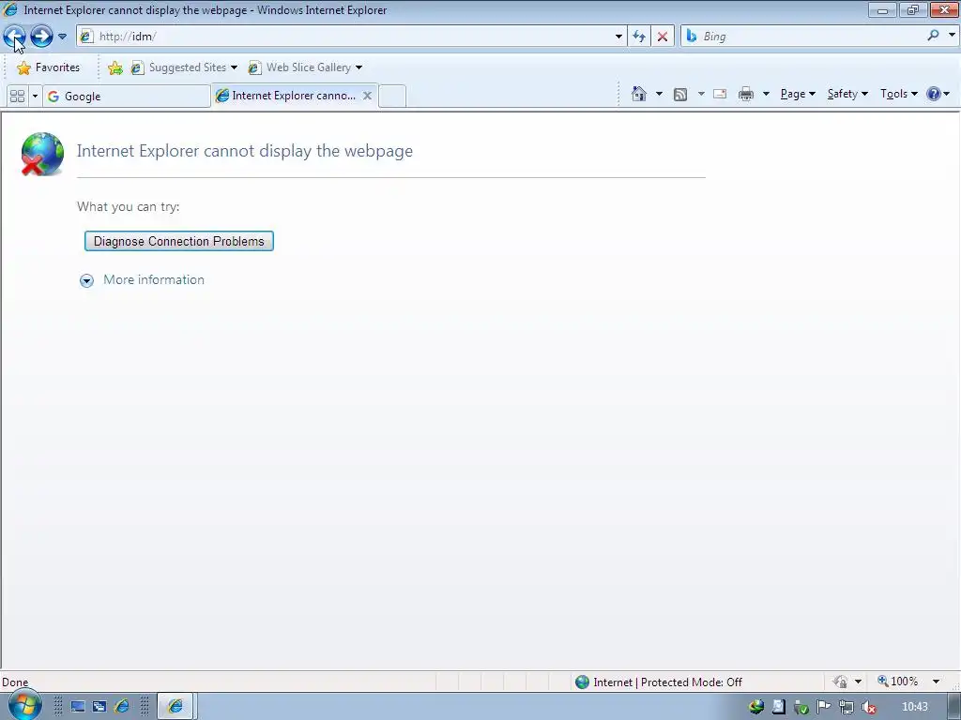This screenshot has height=720, width=961.
Task: Click the Quick Tabs grid icon
Action: [x=17, y=97]
